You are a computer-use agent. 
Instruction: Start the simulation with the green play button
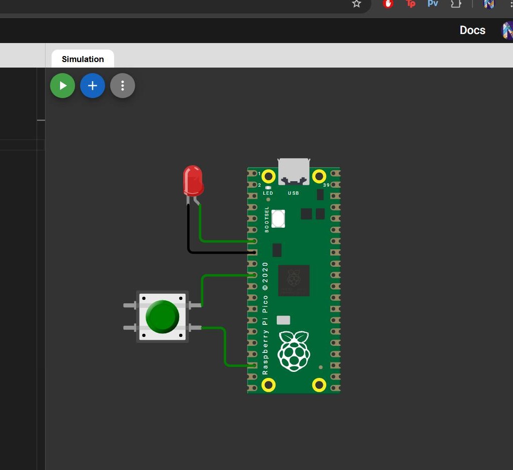coord(63,86)
